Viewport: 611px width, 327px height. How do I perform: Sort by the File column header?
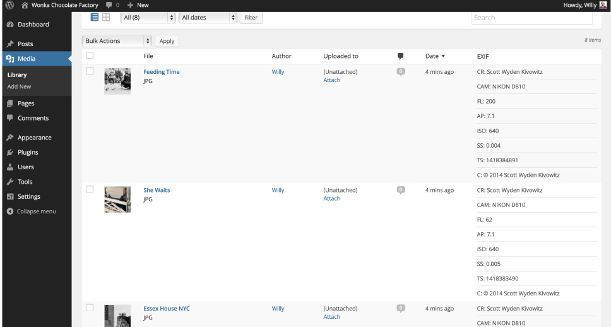(148, 56)
